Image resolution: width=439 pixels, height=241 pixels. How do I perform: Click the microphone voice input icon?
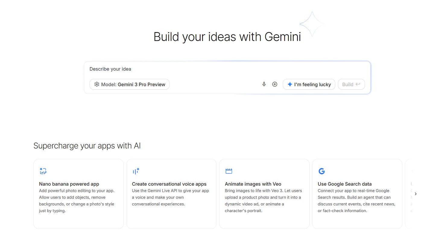click(x=264, y=84)
